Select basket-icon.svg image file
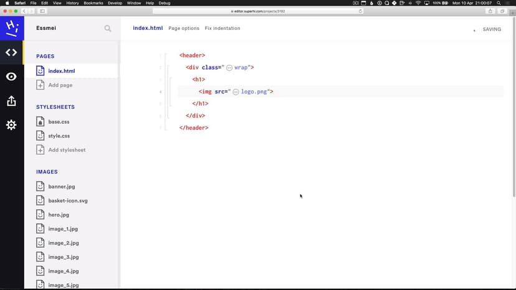This screenshot has height=290, width=516. pyautogui.click(x=67, y=200)
